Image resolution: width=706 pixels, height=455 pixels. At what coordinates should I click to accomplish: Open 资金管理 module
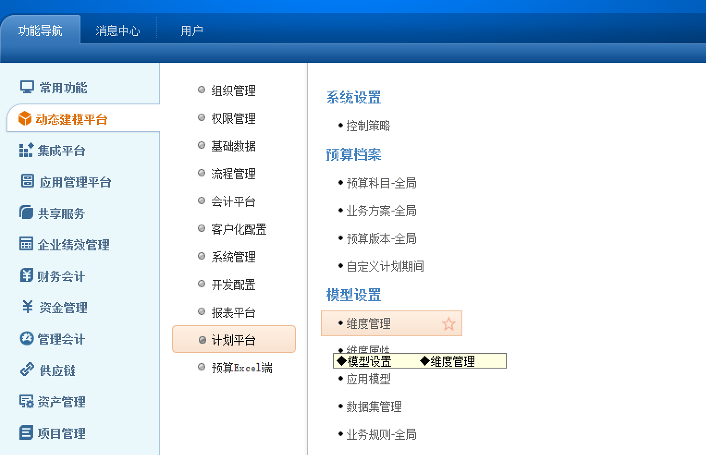(63, 308)
